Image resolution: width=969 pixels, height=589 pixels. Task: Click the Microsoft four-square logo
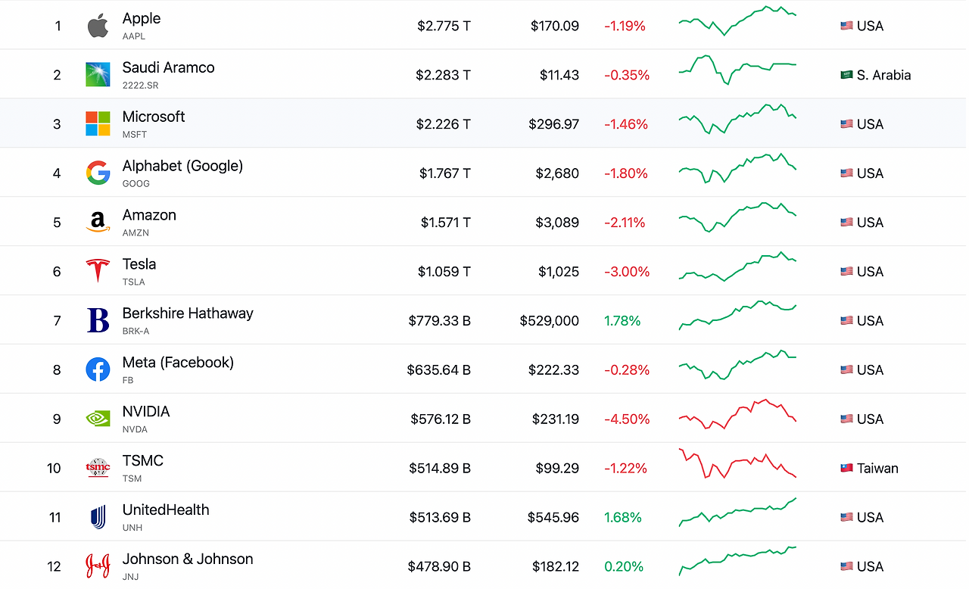[x=98, y=123]
